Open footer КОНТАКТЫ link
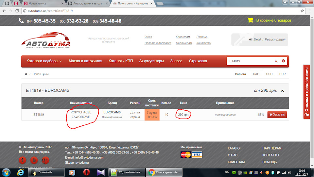Screen dimensions: 314x177 pyautogui.click(x=271, y=155)
